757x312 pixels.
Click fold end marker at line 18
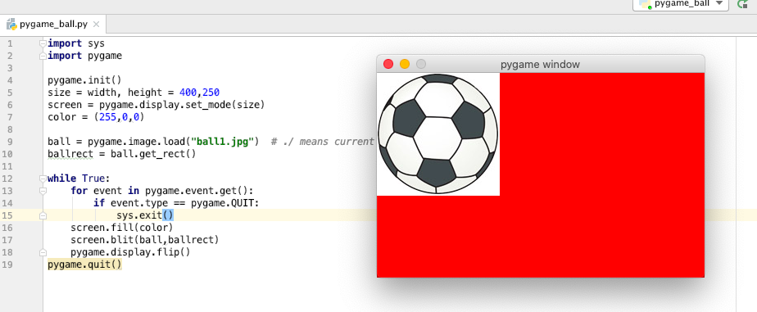pos(43,252)
